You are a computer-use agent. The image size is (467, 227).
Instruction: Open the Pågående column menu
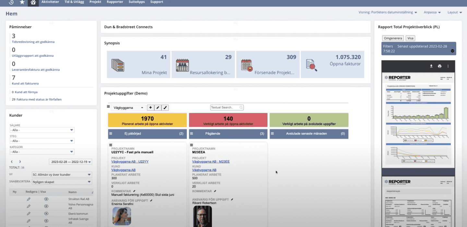tap(191, 134)
